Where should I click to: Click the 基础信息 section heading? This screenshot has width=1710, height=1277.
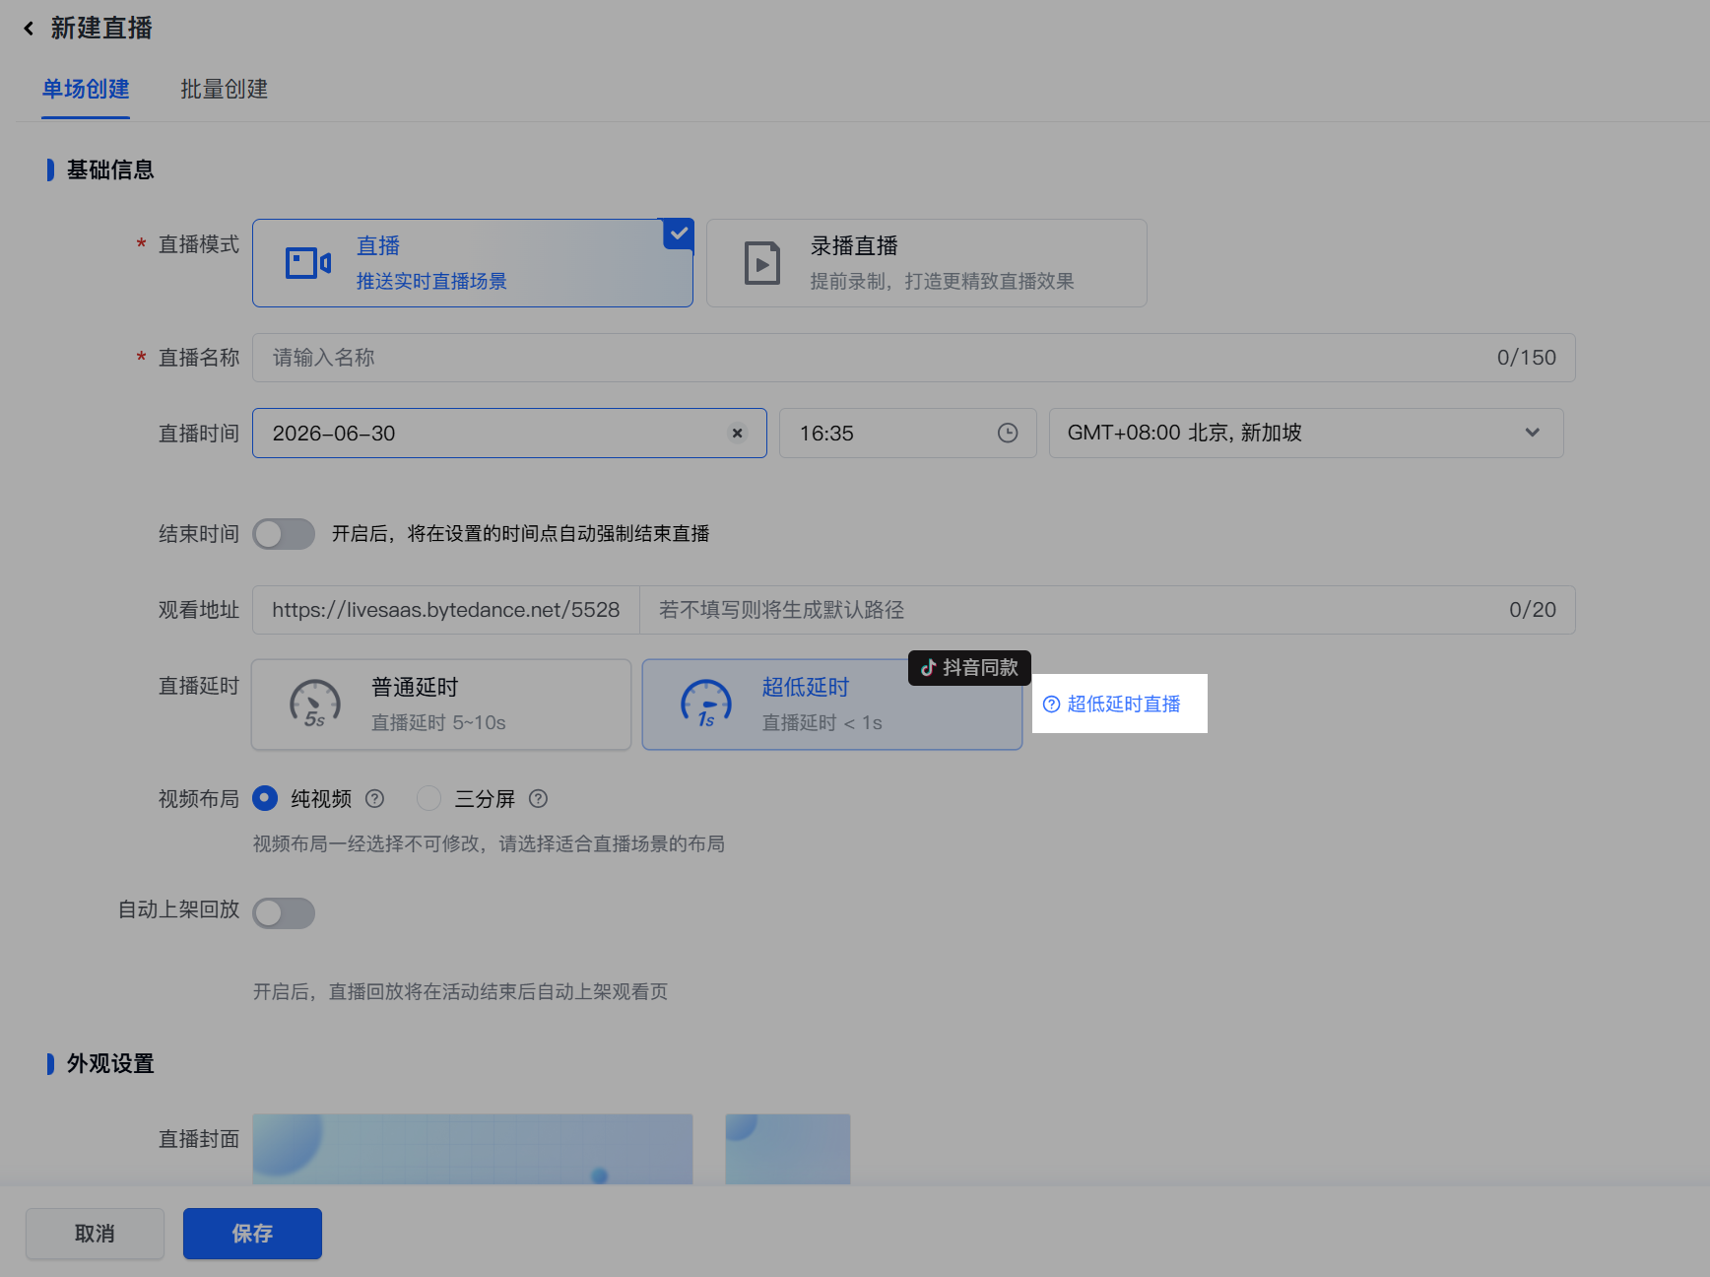click(x=110, y=170)
